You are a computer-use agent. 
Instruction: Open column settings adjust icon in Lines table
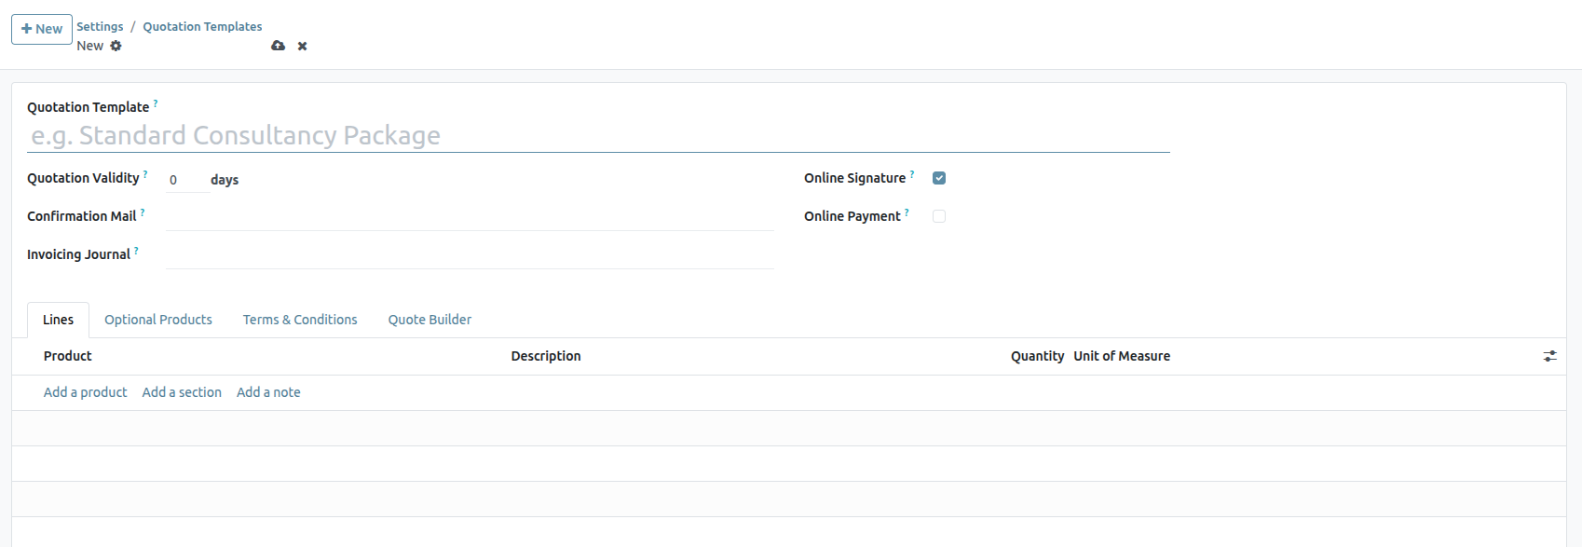[1549, 356]
